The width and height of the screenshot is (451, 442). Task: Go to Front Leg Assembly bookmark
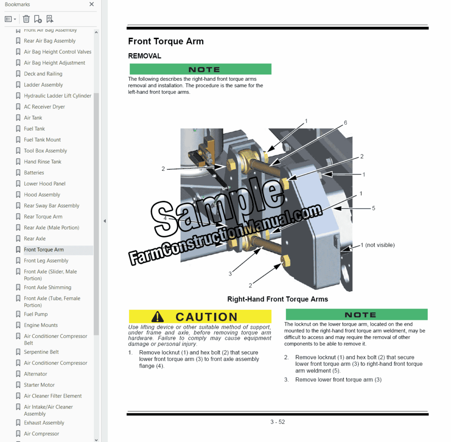[46, 260]
